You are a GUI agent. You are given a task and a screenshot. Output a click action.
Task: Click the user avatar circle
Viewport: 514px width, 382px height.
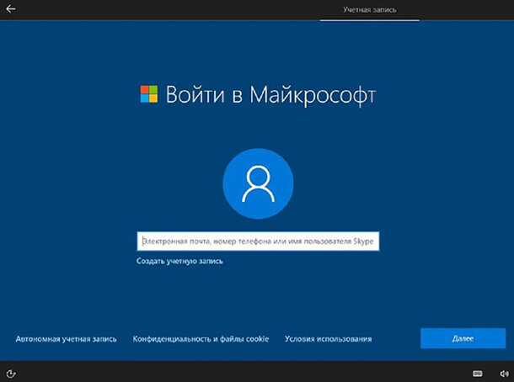[x=258, y=183]
